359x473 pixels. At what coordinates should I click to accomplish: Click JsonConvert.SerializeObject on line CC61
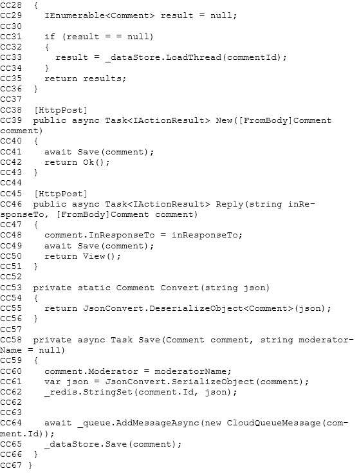point(179,382)
